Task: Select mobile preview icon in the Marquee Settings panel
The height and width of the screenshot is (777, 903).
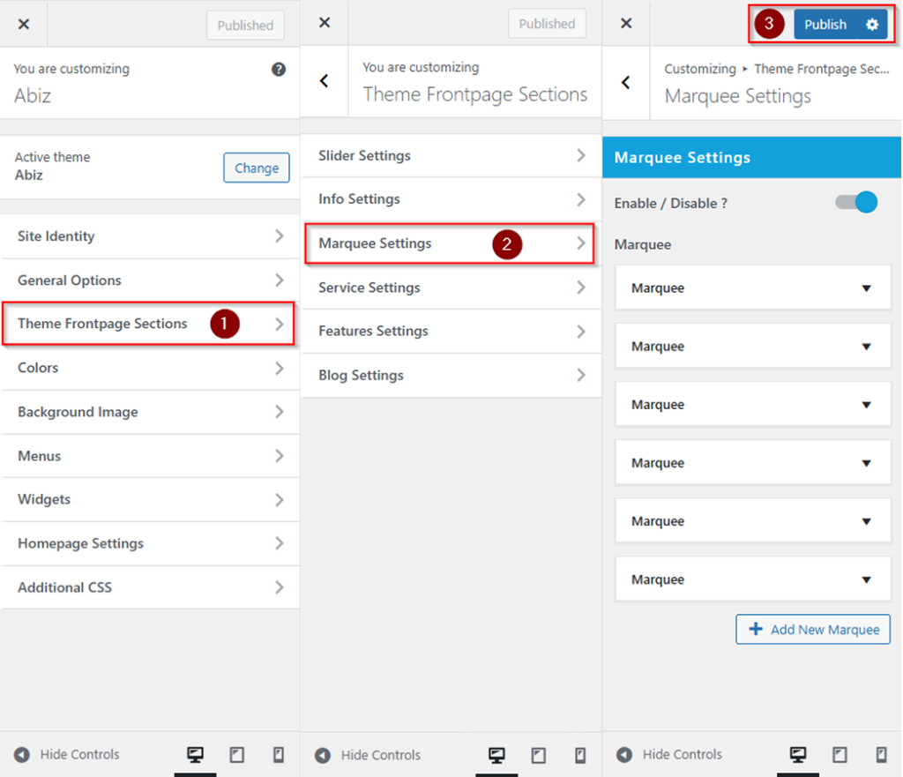Action: click(881, 754)
